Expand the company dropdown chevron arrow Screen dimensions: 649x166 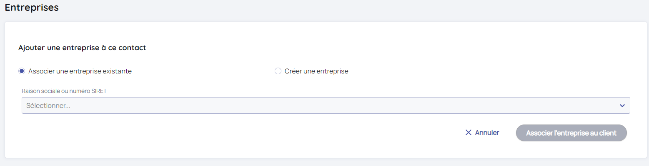(x=622, y=105)
